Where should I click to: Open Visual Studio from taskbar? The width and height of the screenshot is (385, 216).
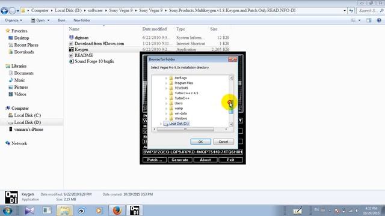tap(29, 211)
